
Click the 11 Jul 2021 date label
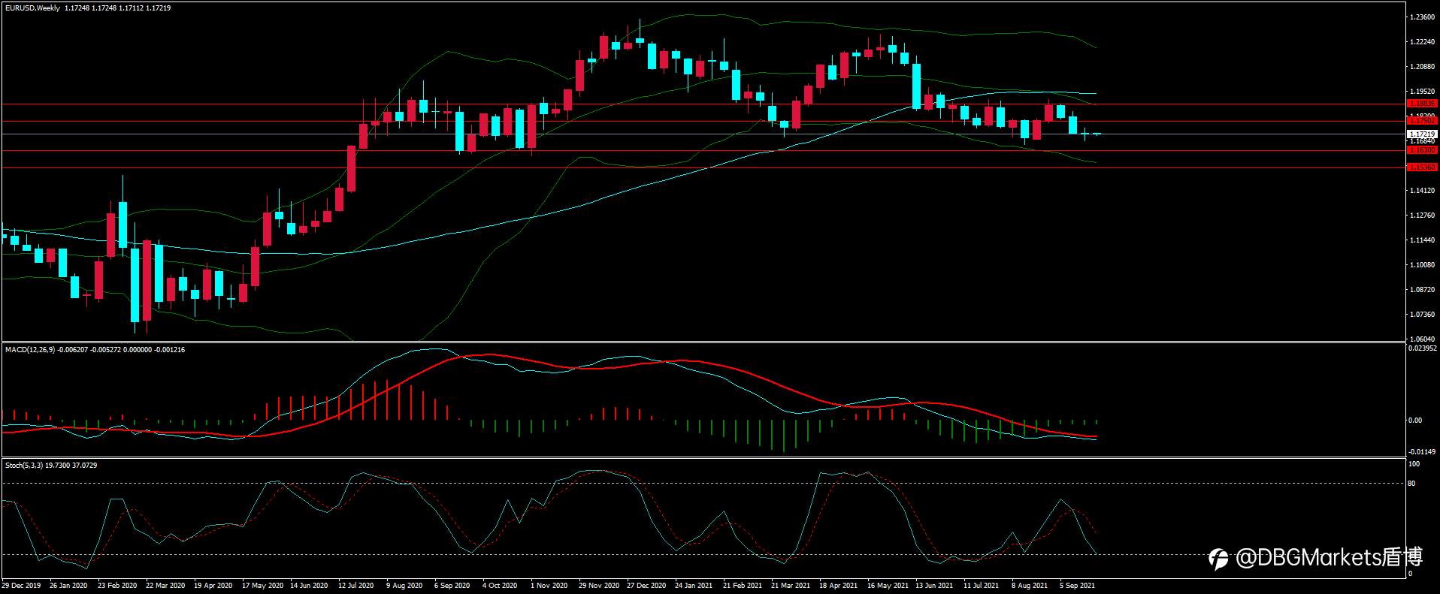[982, 585]
